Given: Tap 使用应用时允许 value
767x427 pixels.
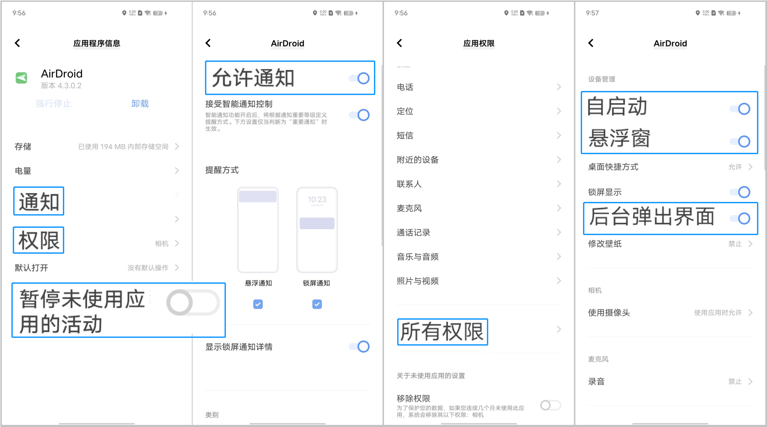Looking at the screenshot, I should [x=718, y=313].
